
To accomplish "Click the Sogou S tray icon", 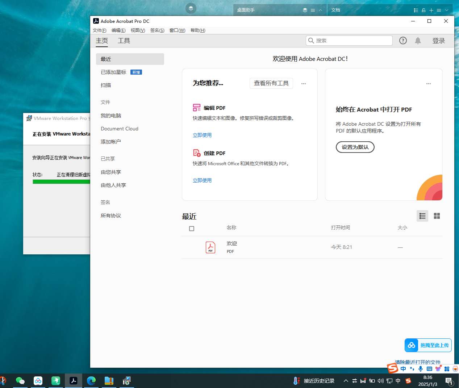I will coord(408,381).
